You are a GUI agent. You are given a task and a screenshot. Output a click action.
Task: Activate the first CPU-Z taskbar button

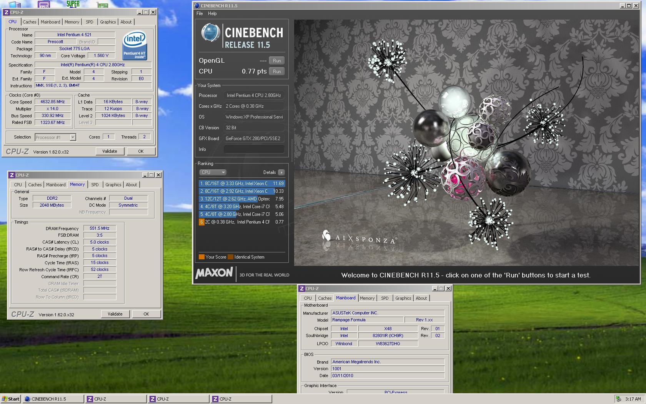point(116,399)
